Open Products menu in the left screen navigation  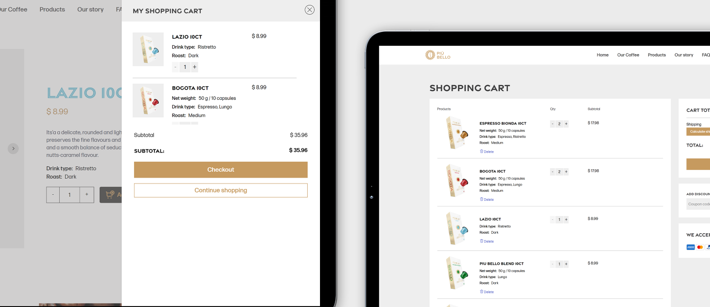click(52, 9)
